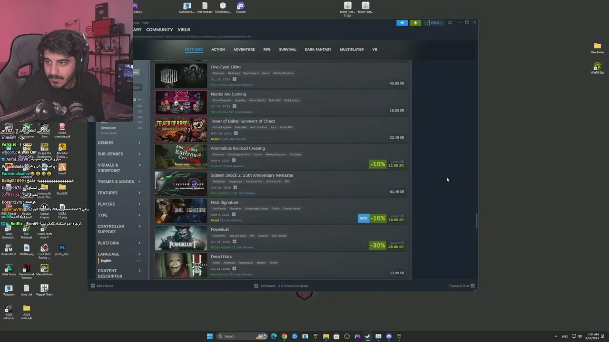Select the Grand Theft Auto V shortcut
This screenshot has width=609, height=342.
coord(44,230)
